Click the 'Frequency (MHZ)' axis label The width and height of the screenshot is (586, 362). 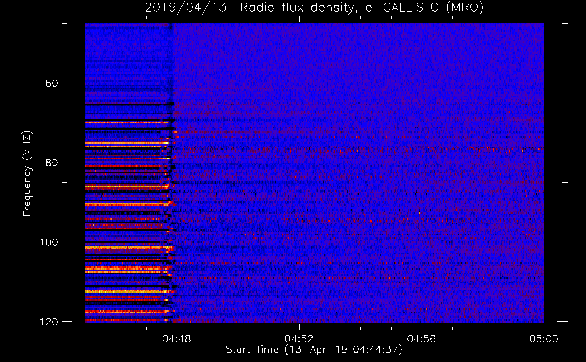27,174
